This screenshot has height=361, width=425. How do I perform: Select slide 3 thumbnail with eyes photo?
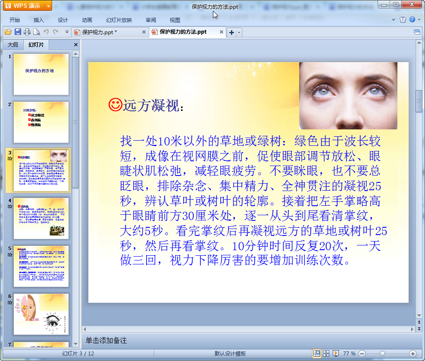point(41,170)
